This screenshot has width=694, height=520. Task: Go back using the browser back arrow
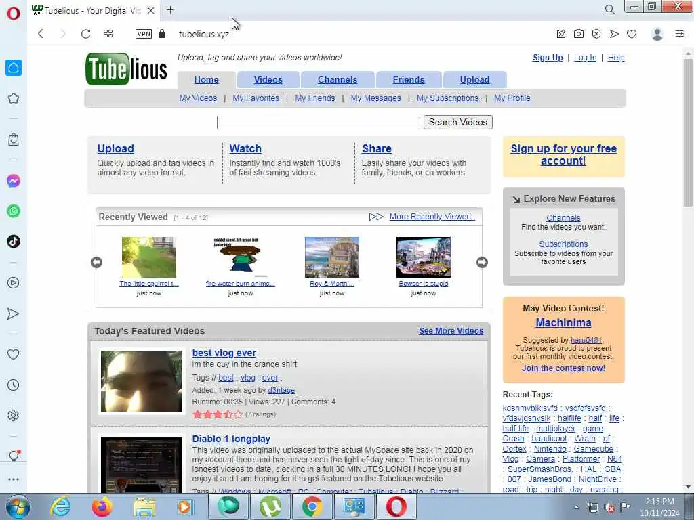tap(41, 34)
